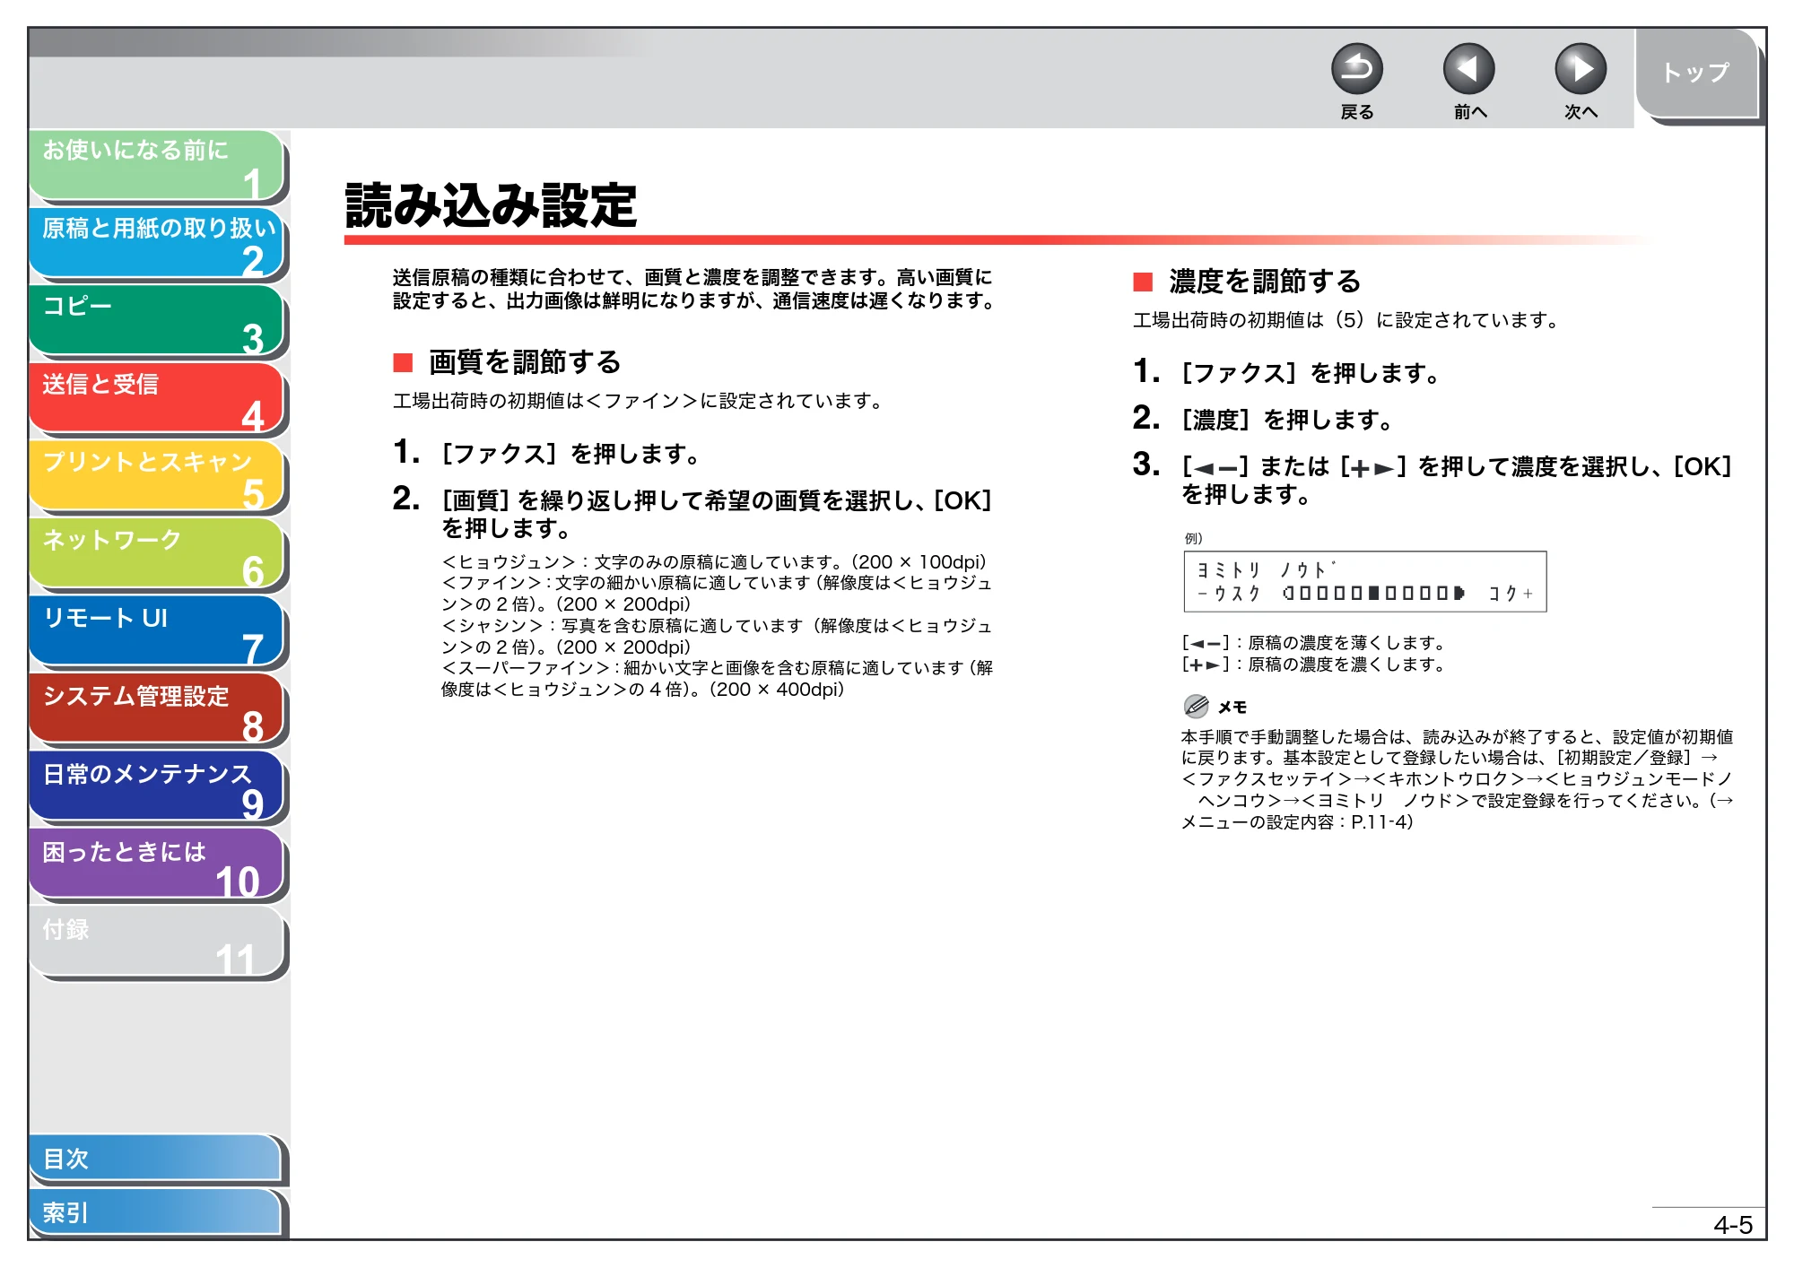Screen dimensions: 1794x1268
Task: Click the 読み込み設定 page title
Action: [491, 205]
